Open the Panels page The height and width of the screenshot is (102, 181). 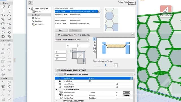(38, 18)
